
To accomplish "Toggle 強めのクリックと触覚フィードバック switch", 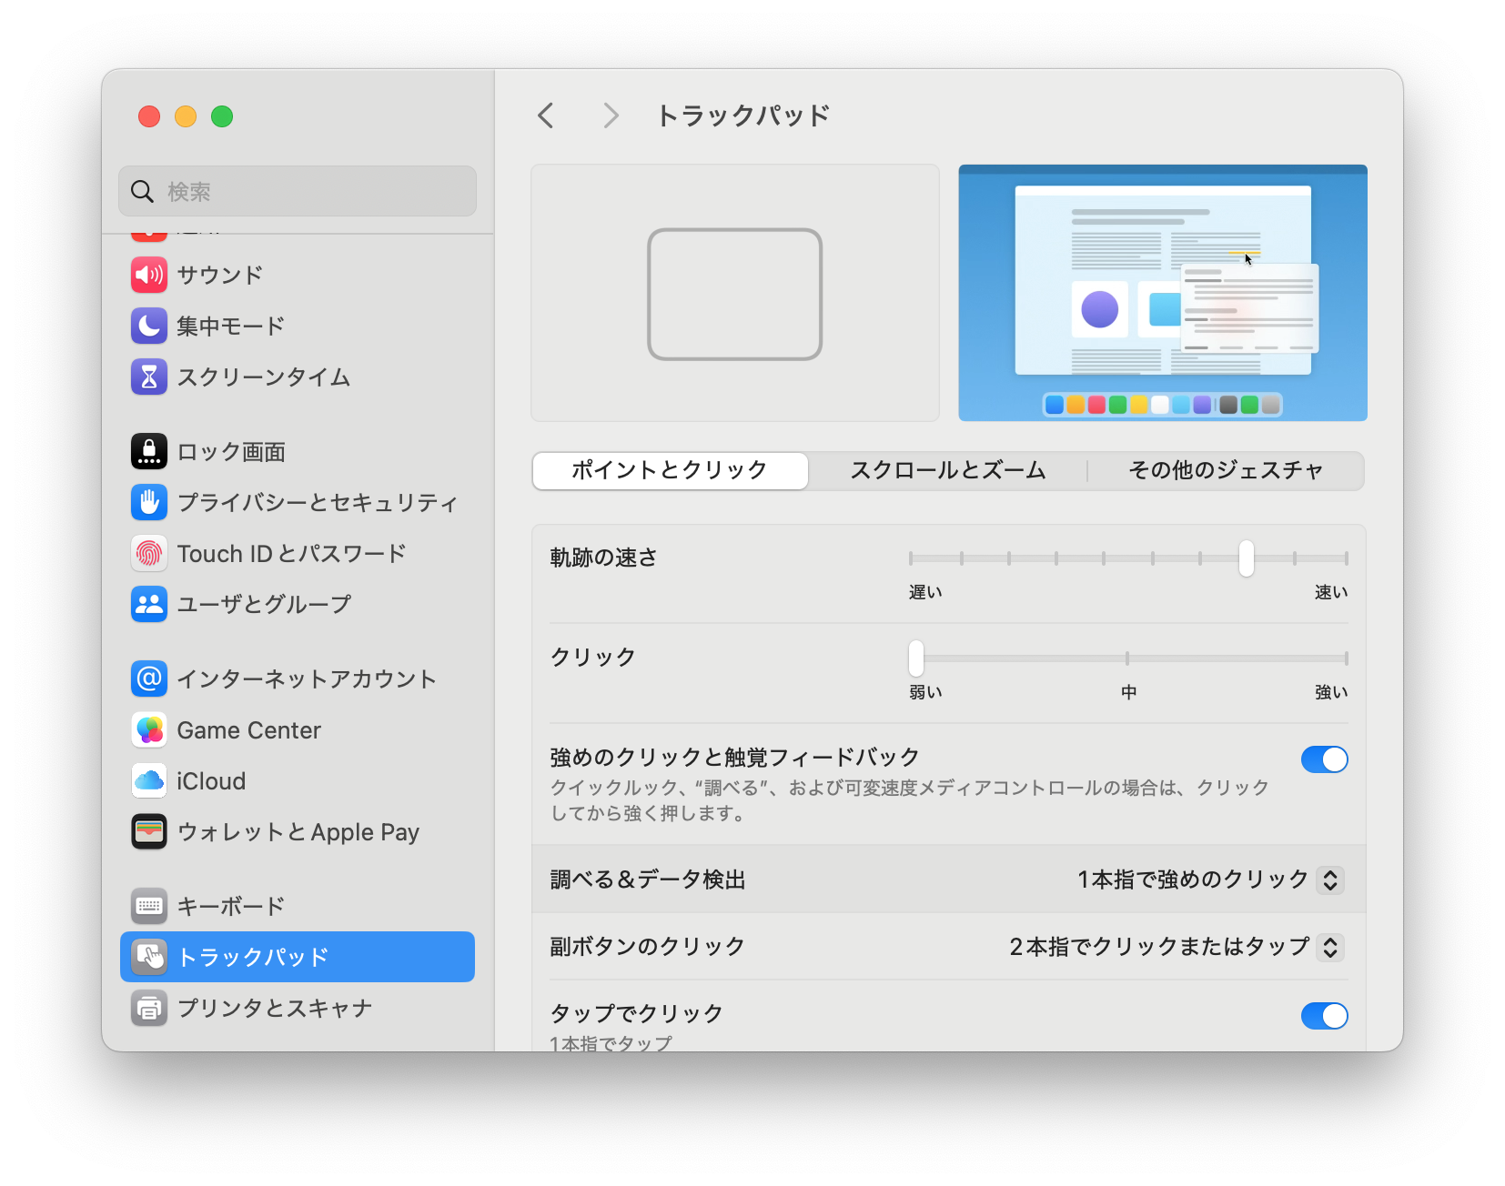I will pyautogui.click(x=1324, y=759).
